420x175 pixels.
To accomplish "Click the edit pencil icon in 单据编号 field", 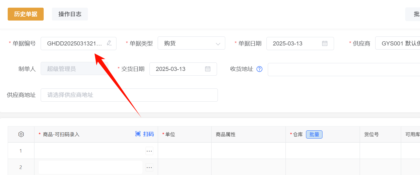I will (109, 43).
